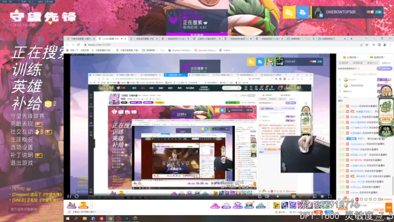This screenshot has width=394, height=222.
Task: Open 守望先锋联赛 in Overwatch menu
Action: (x=28, y=116)
